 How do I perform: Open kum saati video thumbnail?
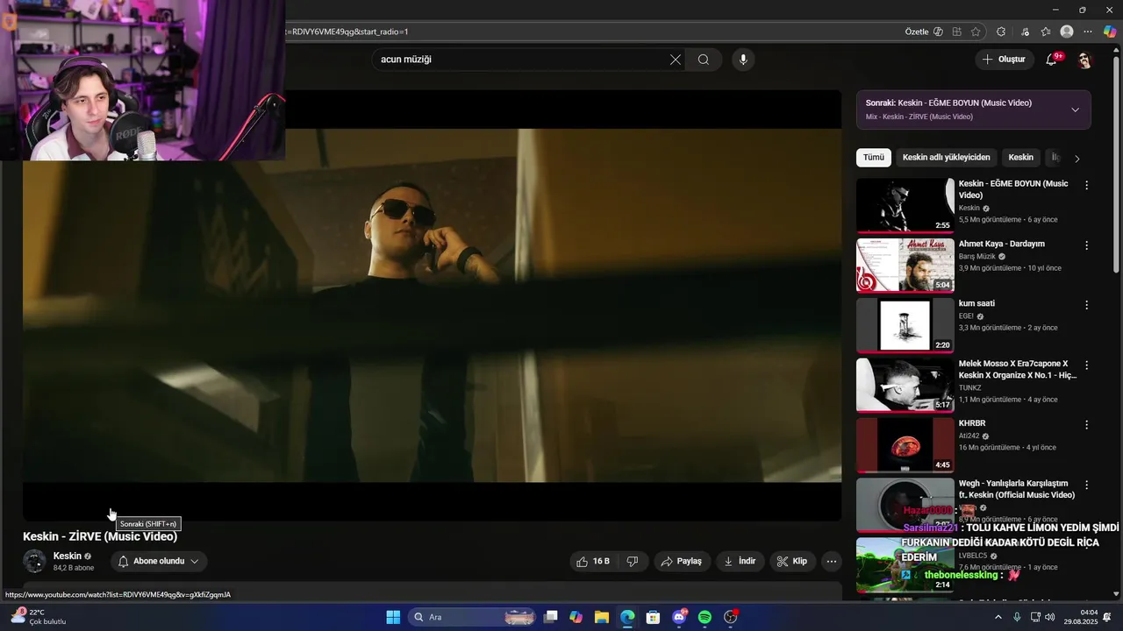tap(905, 325)
